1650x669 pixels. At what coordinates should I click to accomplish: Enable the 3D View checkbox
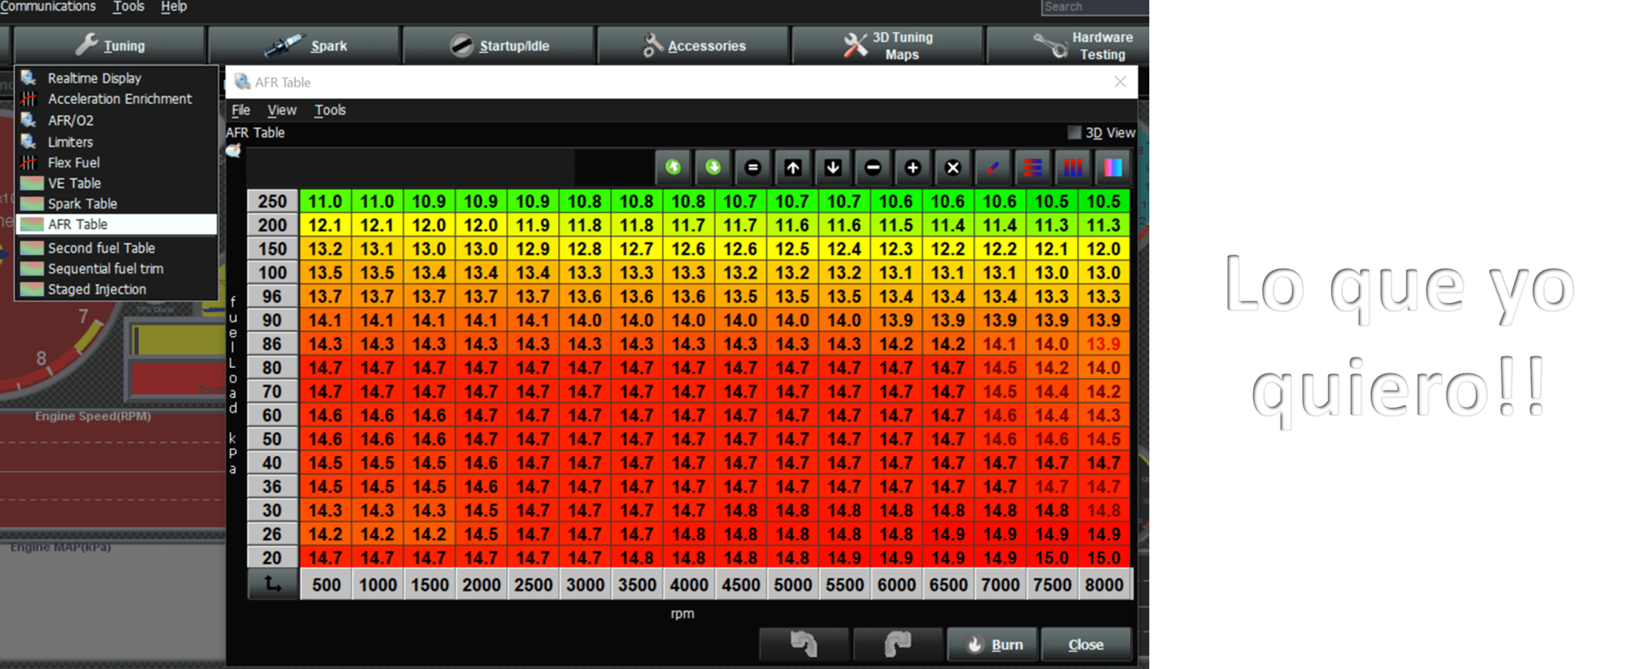(1074, 132)
